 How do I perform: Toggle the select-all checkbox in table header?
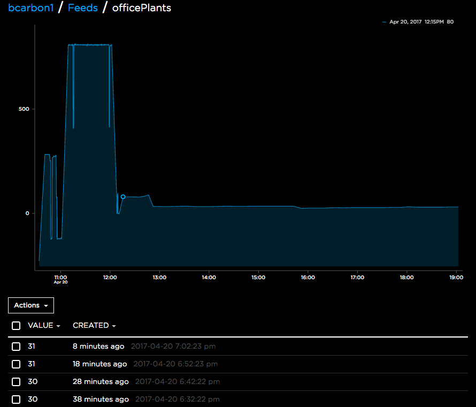(16, 326)
